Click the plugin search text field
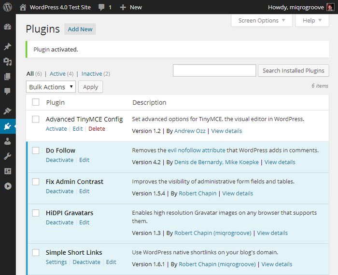338x275 pixels. (214, 70)
